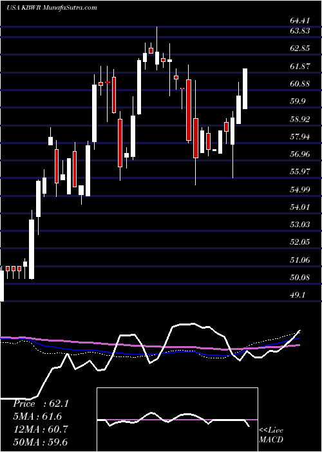Click the 59.9 price axis label

[298, 101]
